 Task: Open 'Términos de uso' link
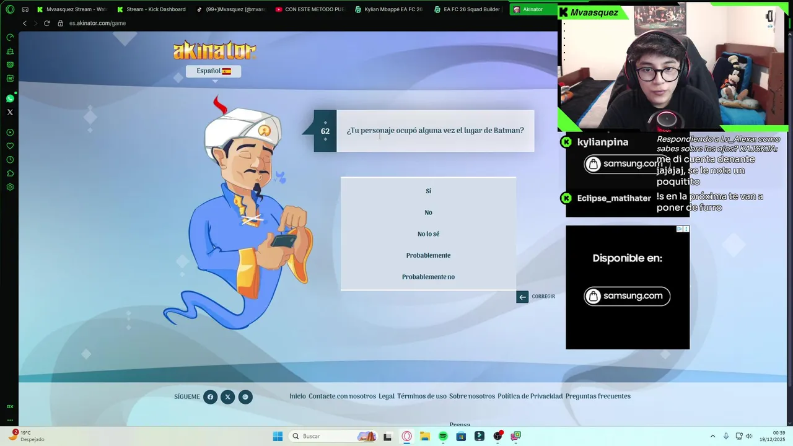[422, 396]
